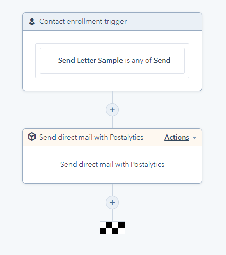Click the contact person icon in trigger header
The height and width of the screenshot is (255, 226).
pyautogui.click(x=32, y=22)
